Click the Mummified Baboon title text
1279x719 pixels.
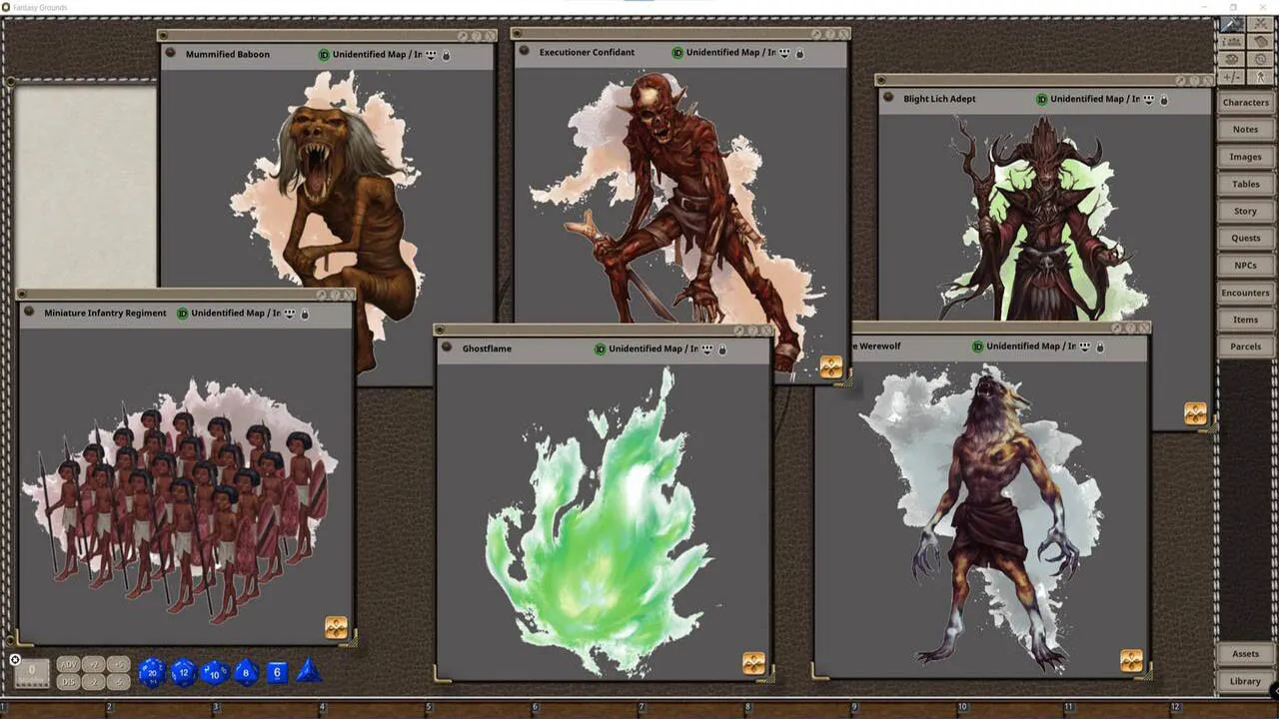coord(228,54)
